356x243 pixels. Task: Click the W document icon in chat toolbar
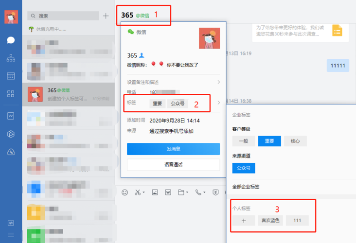168,192
